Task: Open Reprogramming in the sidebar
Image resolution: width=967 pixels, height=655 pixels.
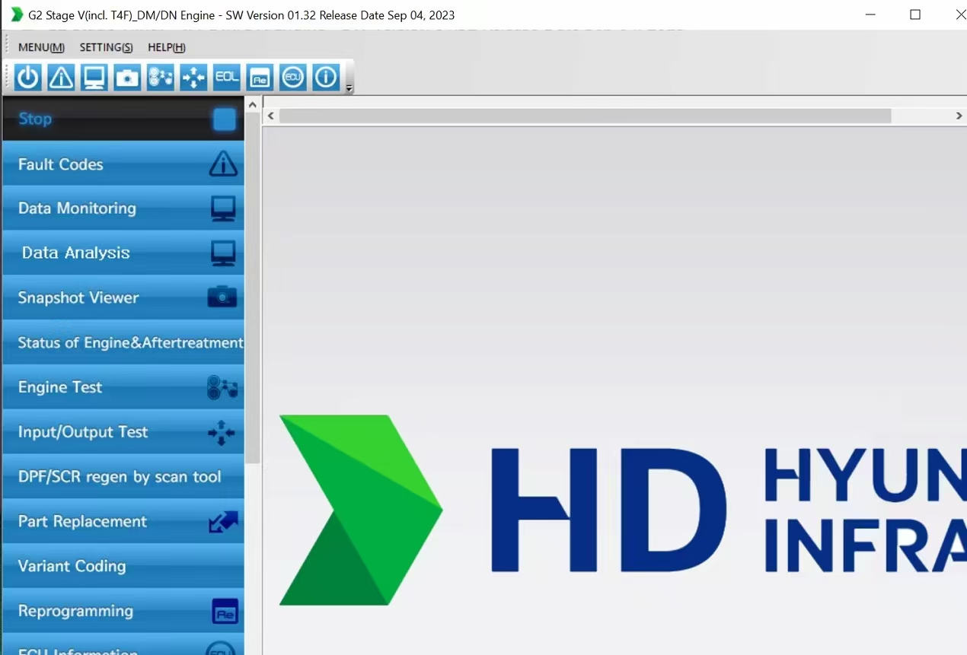Action: 123,611
